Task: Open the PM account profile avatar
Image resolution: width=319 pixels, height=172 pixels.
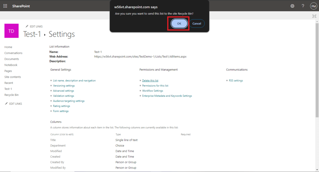Action: point(313,6)
